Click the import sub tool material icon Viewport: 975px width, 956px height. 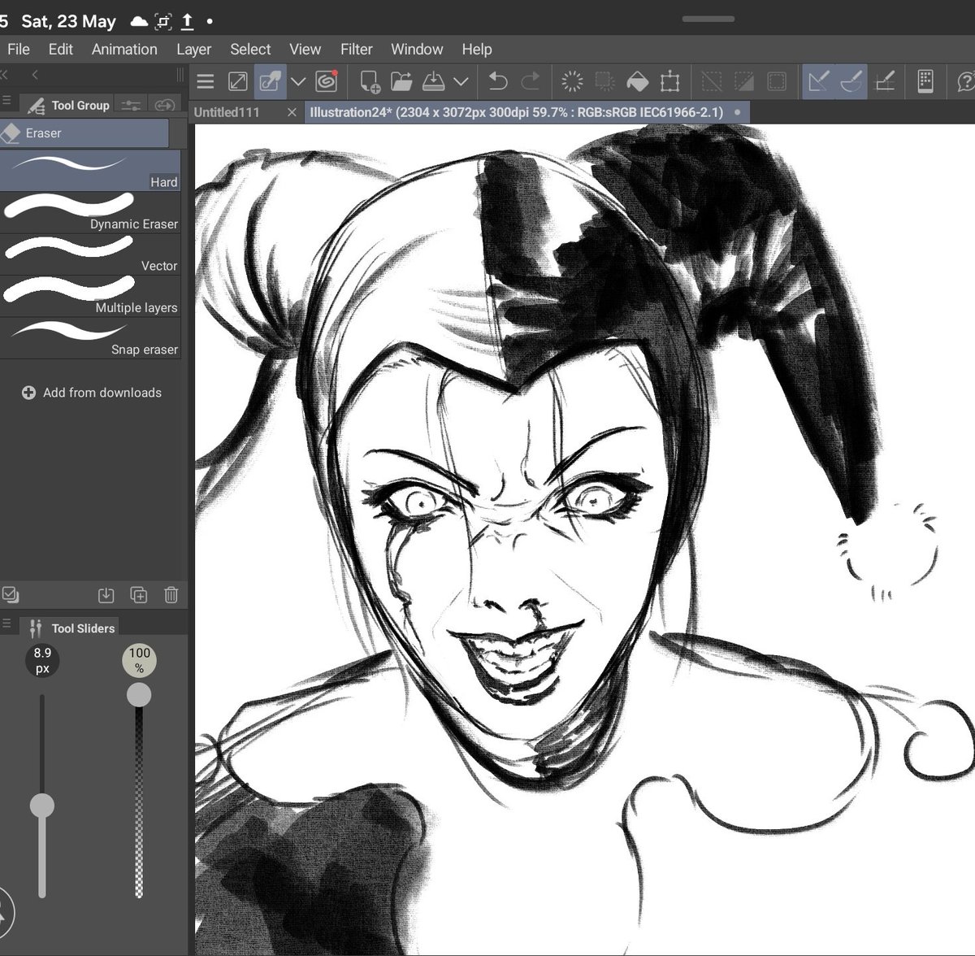(106, 595)
